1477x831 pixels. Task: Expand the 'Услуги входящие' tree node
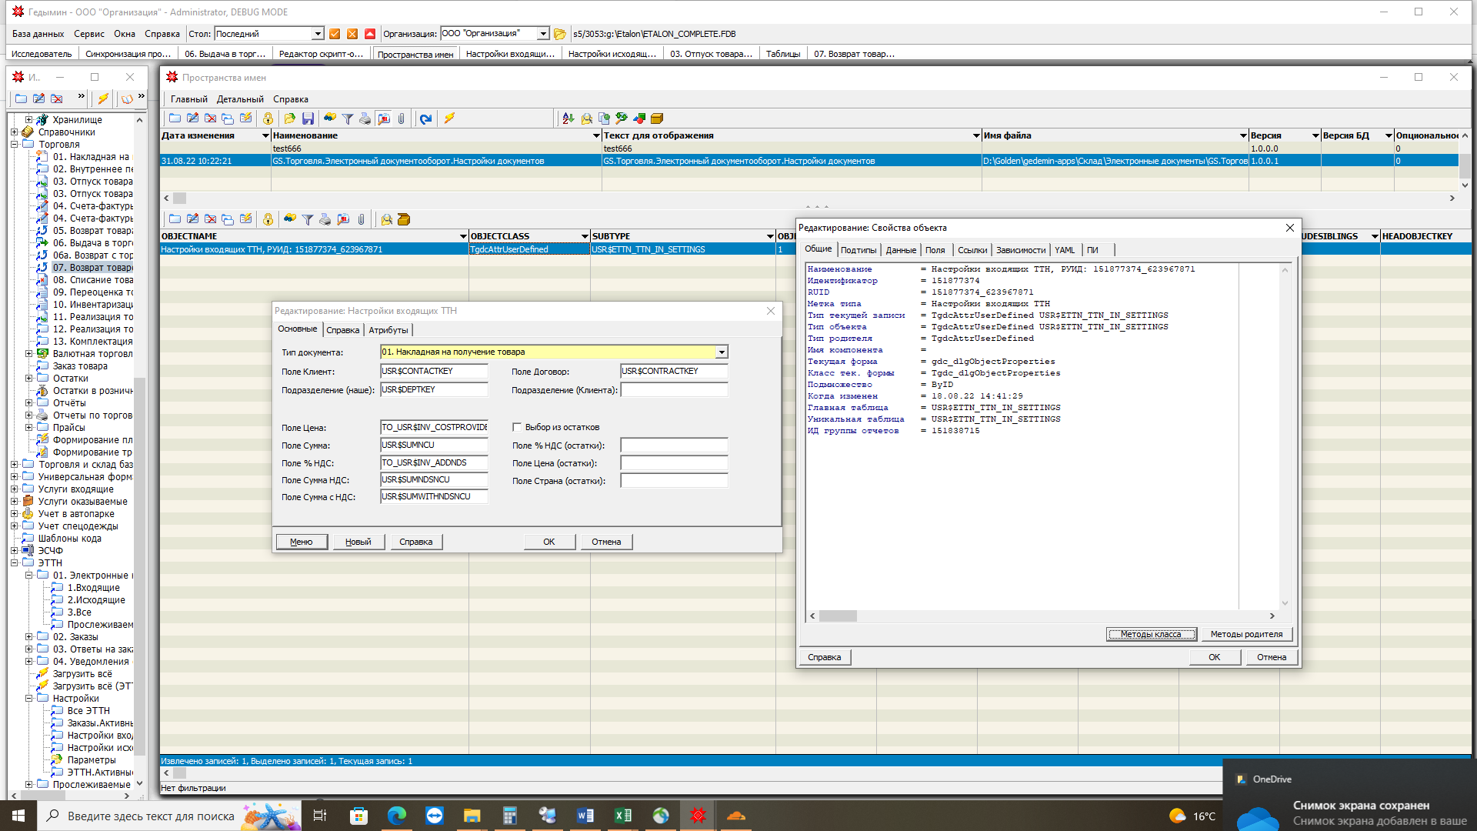(x=15, y=489)
